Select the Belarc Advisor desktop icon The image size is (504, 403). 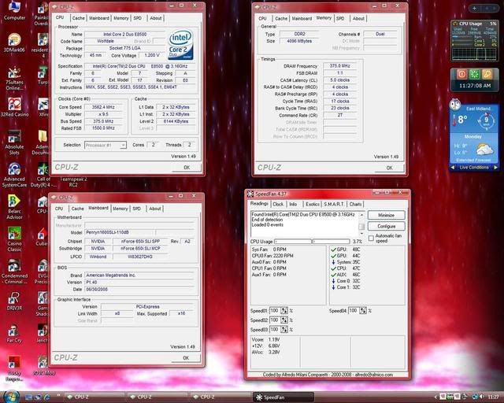pyautogui.click(x=14, y=207)
